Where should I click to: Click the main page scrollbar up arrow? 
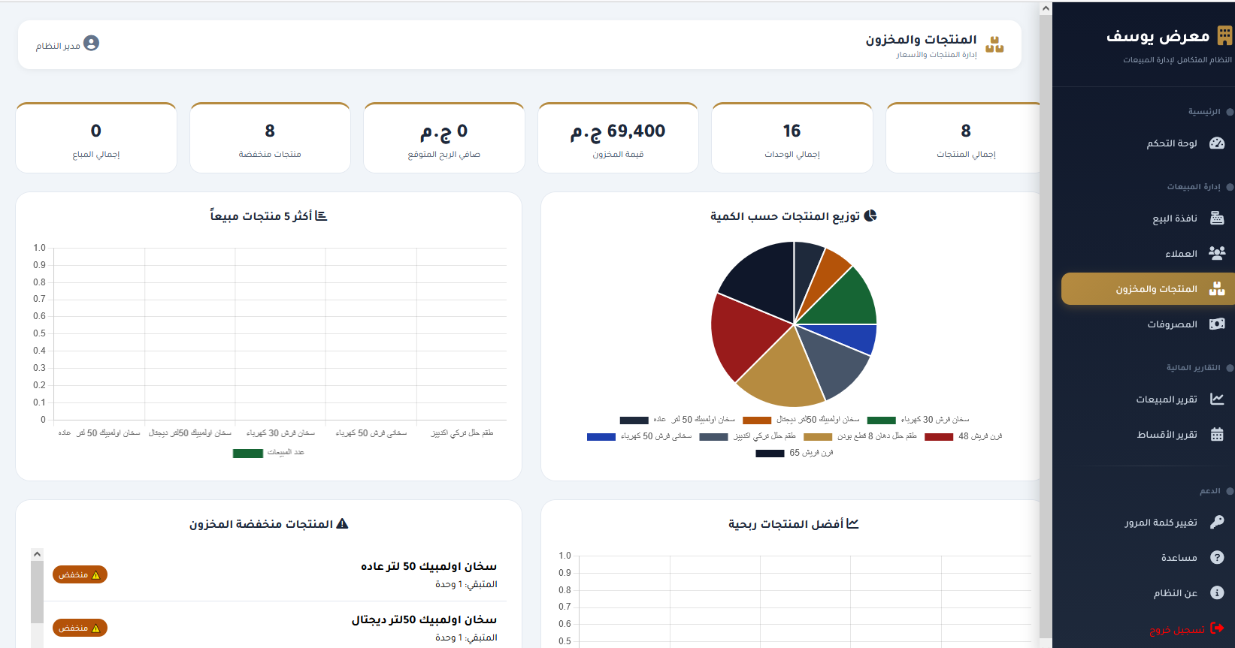point(1046,9)
